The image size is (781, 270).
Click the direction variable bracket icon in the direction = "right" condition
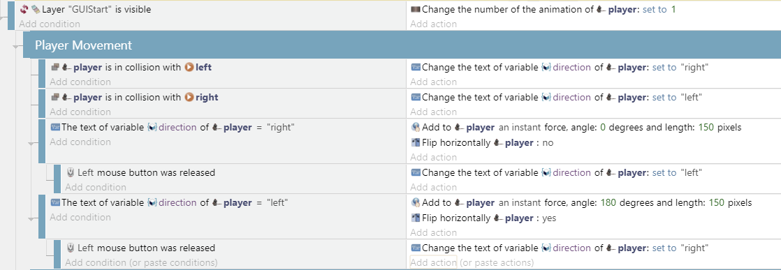pos(152,127)
